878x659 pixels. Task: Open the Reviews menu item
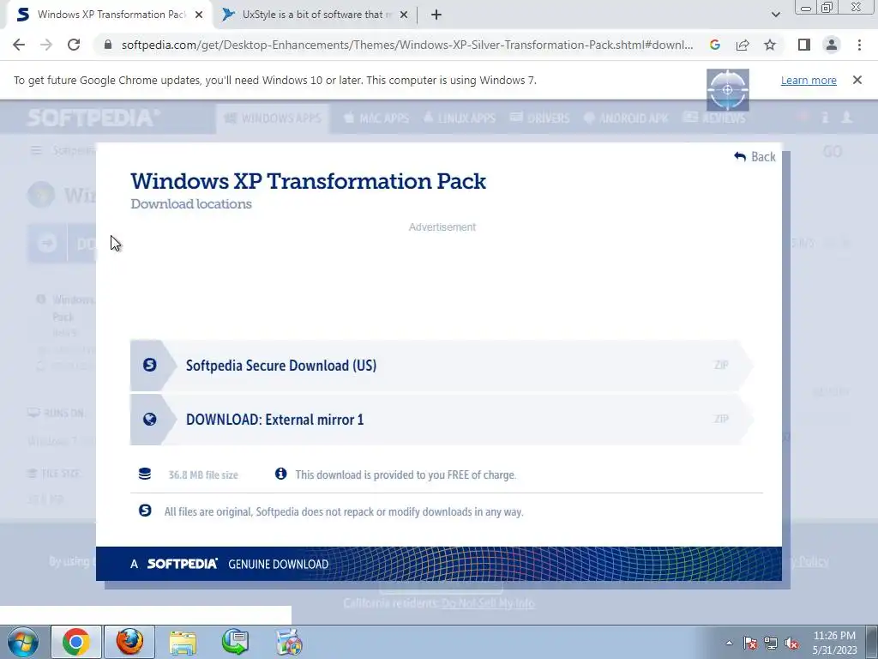pos(714,118)
